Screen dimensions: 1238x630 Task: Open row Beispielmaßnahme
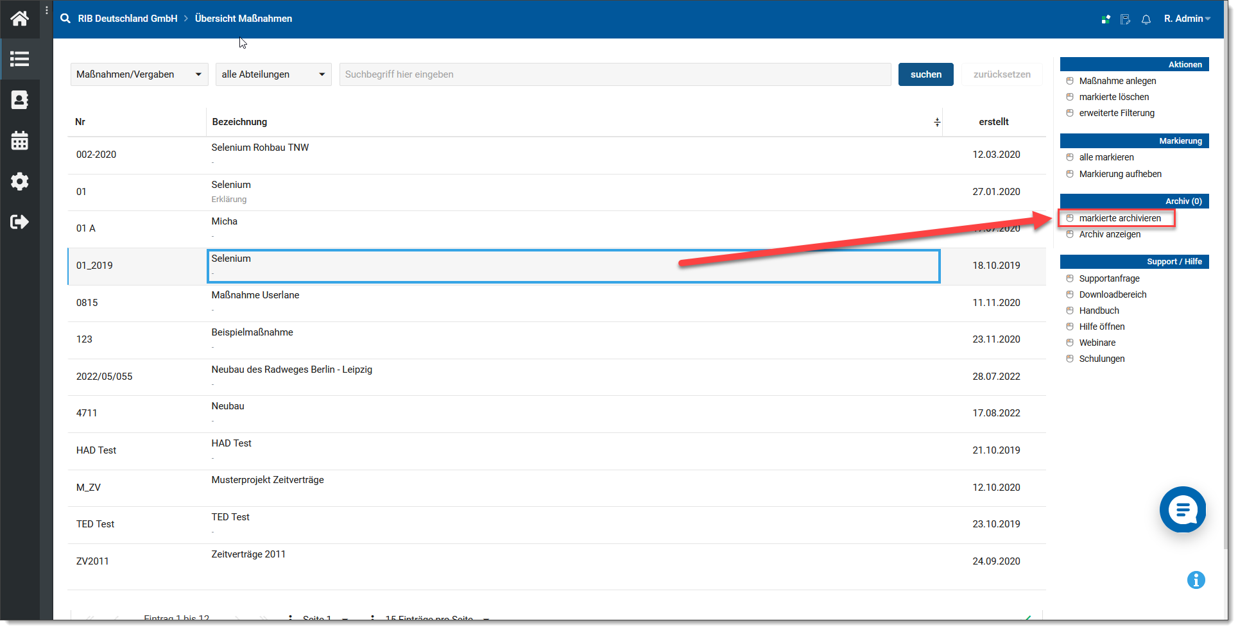pos(252,332)
